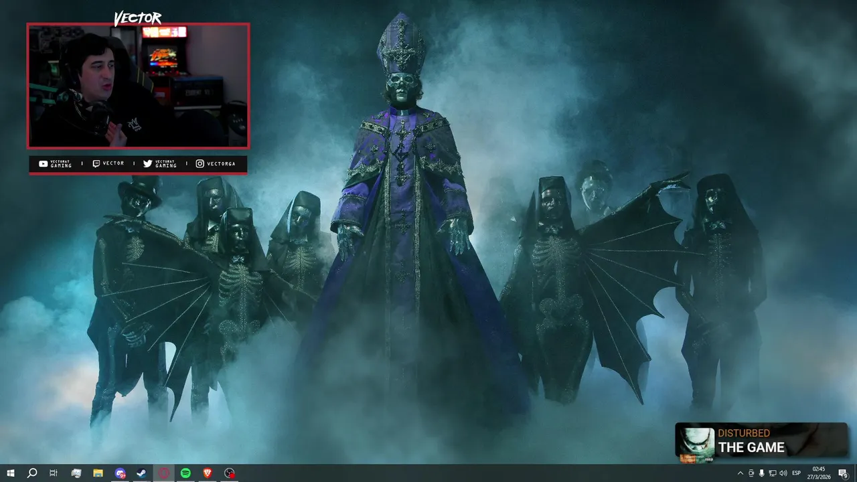Open Steam from the taskbar
The width and height of the screenshot is (857, 482).
(142, 473)
